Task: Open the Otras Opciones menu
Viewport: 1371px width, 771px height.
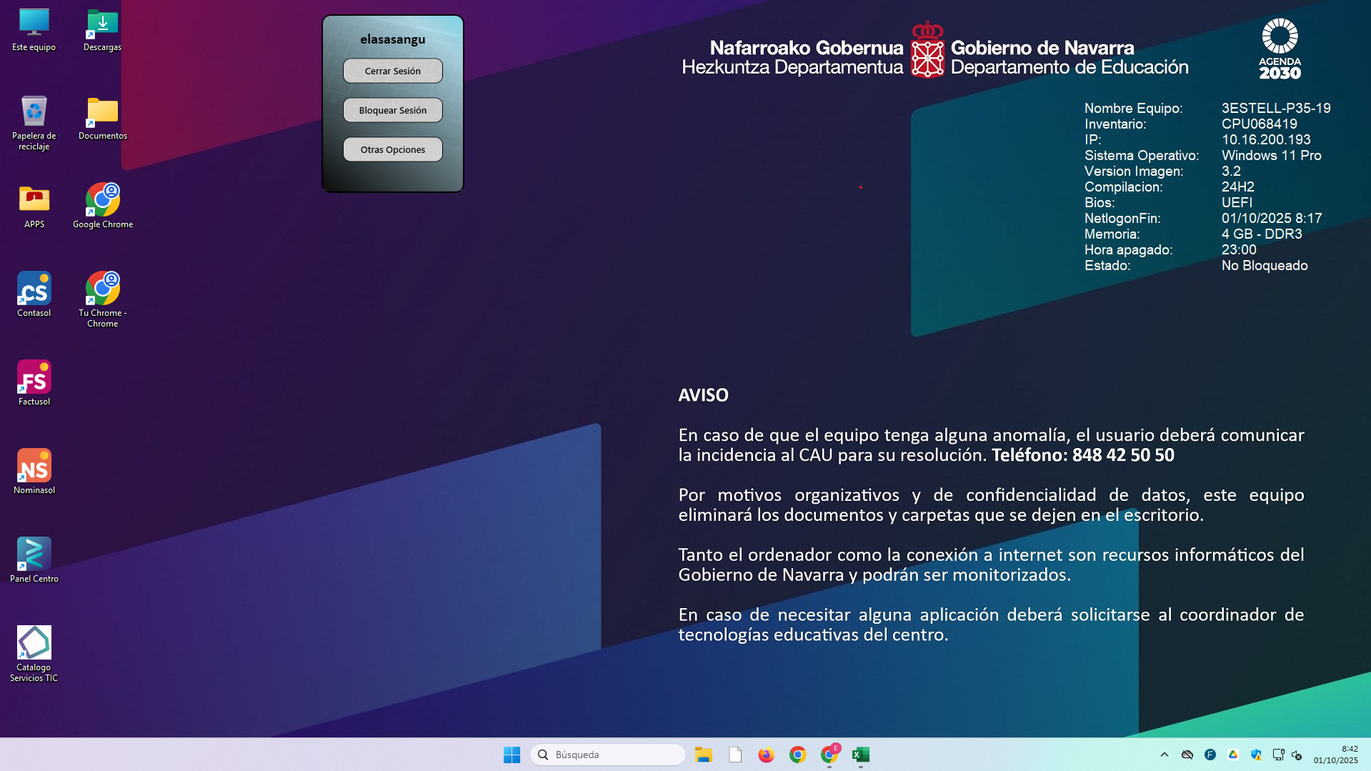Action: click(392, 149)
